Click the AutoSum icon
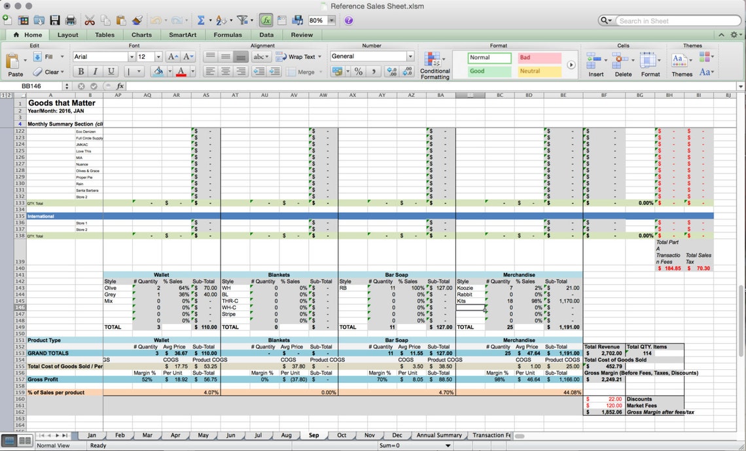Screen dimensions: 746x451 [201, 20]
